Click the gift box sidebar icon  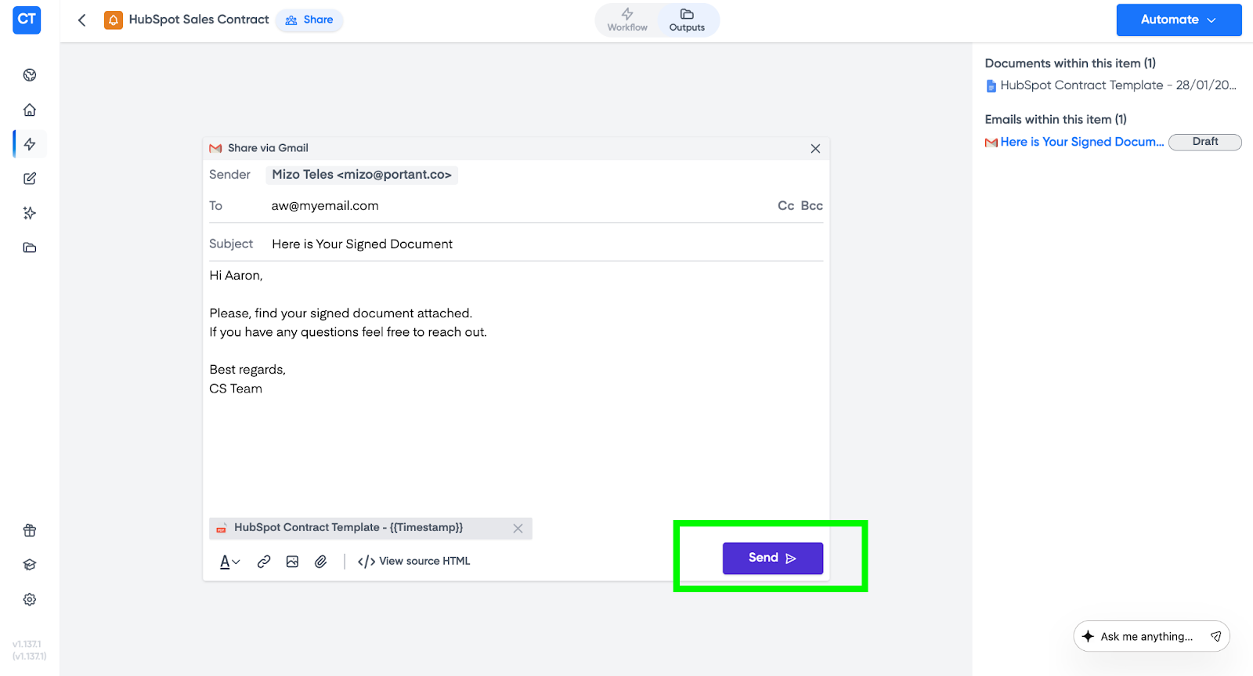(30, 530)
